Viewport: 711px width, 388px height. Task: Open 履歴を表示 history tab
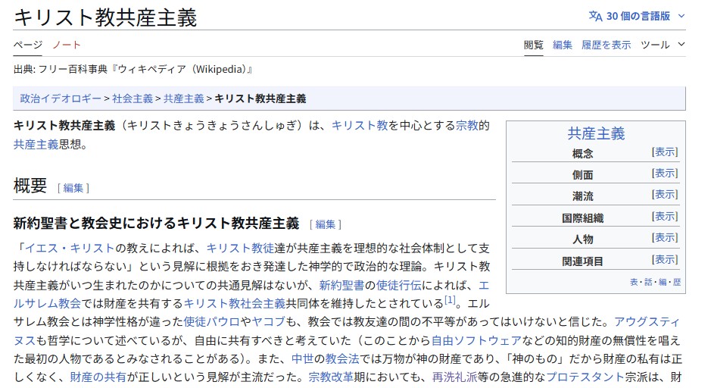[607, 45]
